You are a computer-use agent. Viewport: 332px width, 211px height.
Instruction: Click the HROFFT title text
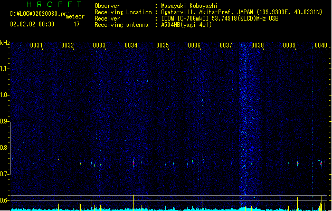[x=54, y=4]
